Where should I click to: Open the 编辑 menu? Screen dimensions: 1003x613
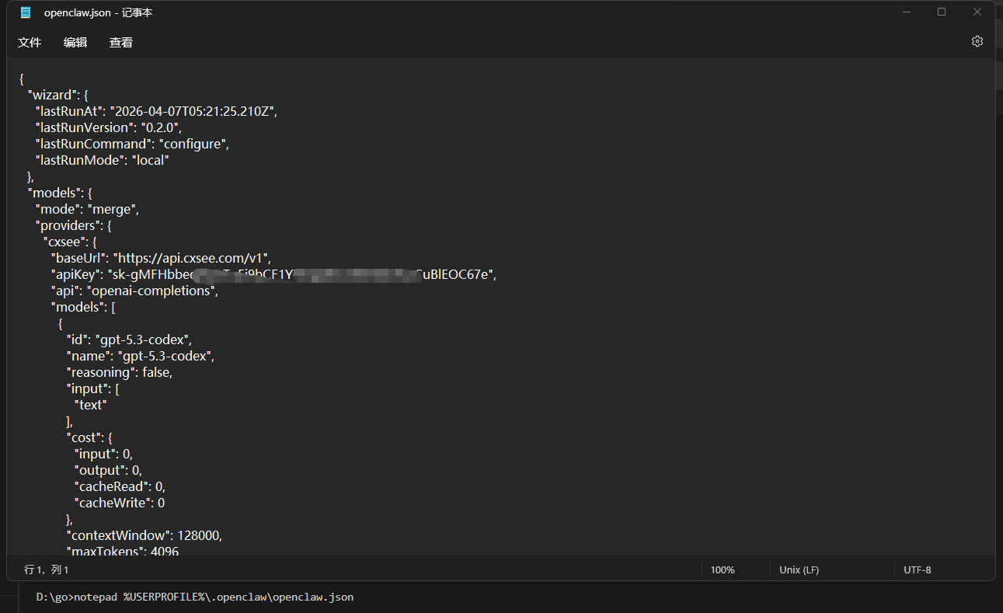click(x=75, y=43)
